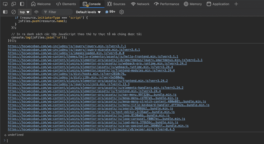The width and height of the screenshot is (264, 144).
Task: Open the Sources panel tab
Action: [x=116, y=4]
